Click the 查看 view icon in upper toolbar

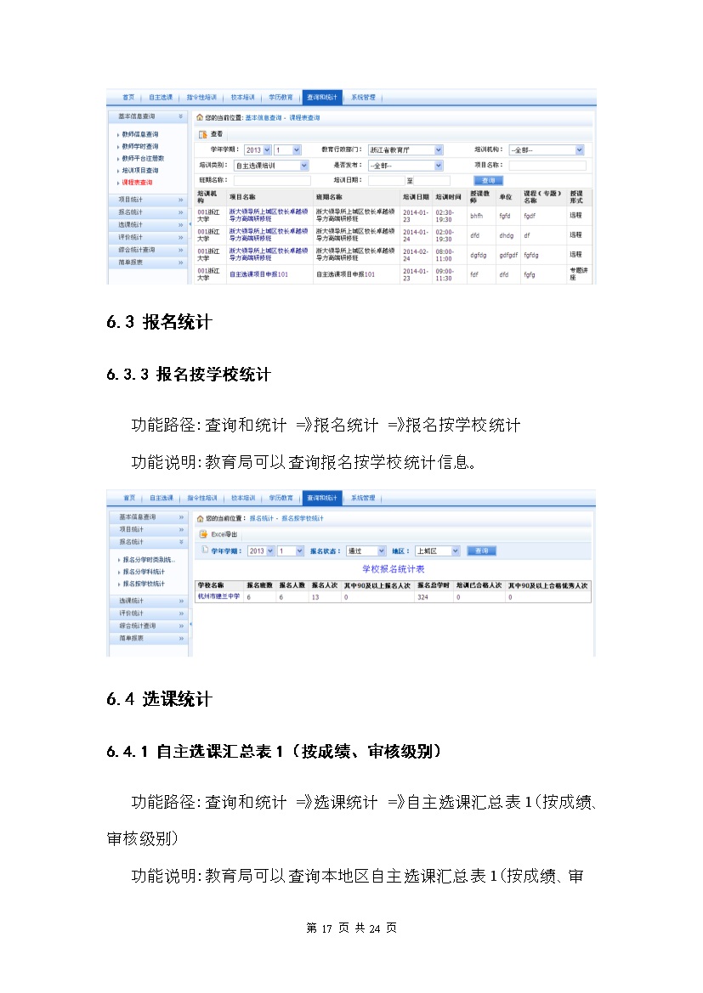point(203,134)
